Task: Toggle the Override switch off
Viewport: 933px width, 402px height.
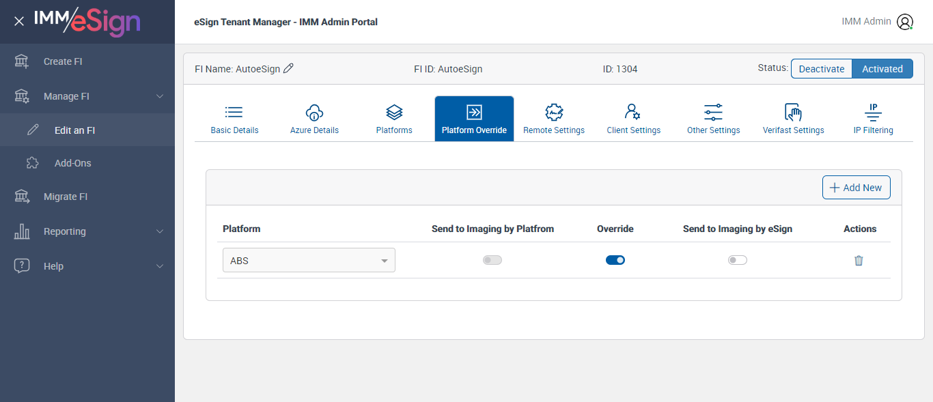Action: click(x=615, y=260)
